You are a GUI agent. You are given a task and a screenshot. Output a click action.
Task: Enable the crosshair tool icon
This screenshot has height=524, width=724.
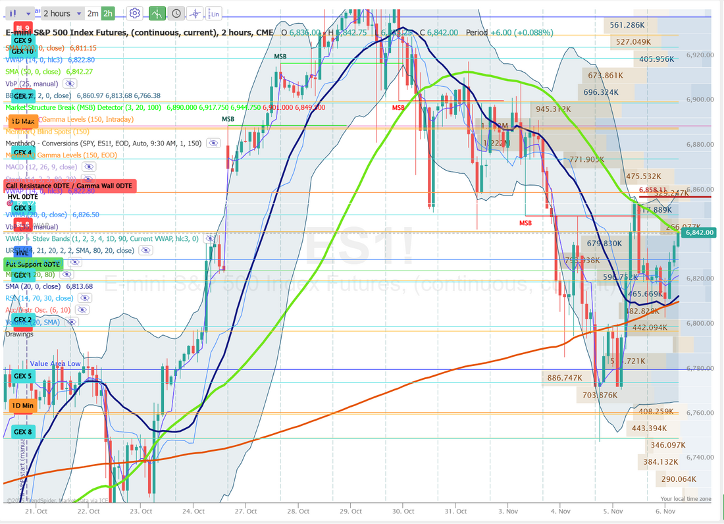[x=195, y=13]
